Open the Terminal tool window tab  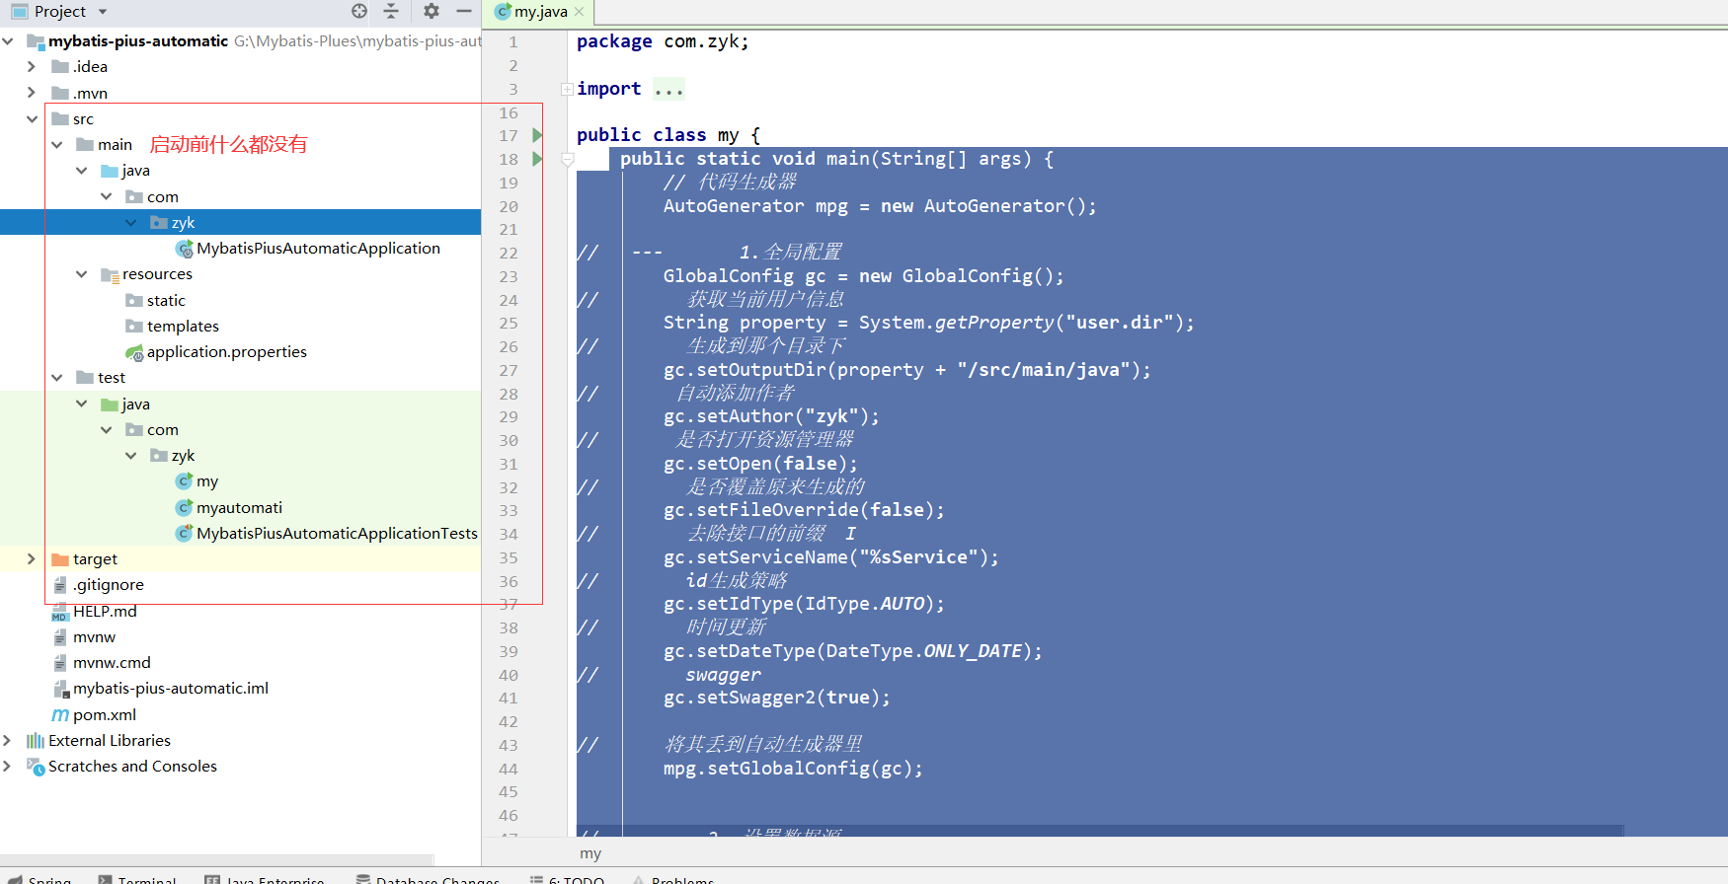(138, 878)
